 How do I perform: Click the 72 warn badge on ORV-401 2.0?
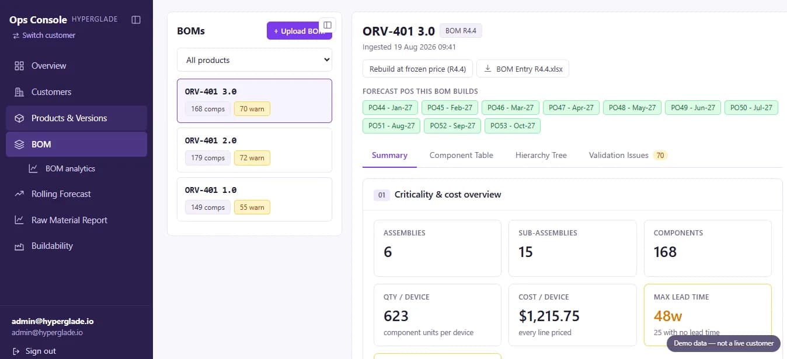tap(252, 158)
